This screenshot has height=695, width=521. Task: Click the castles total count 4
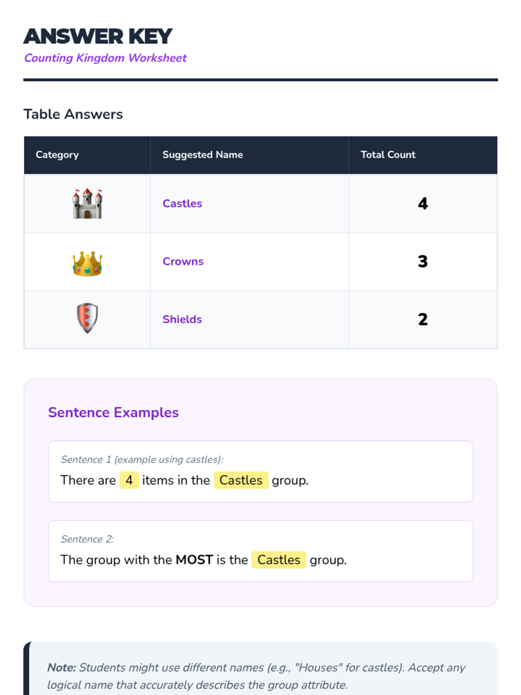click(x=423, y=204)
